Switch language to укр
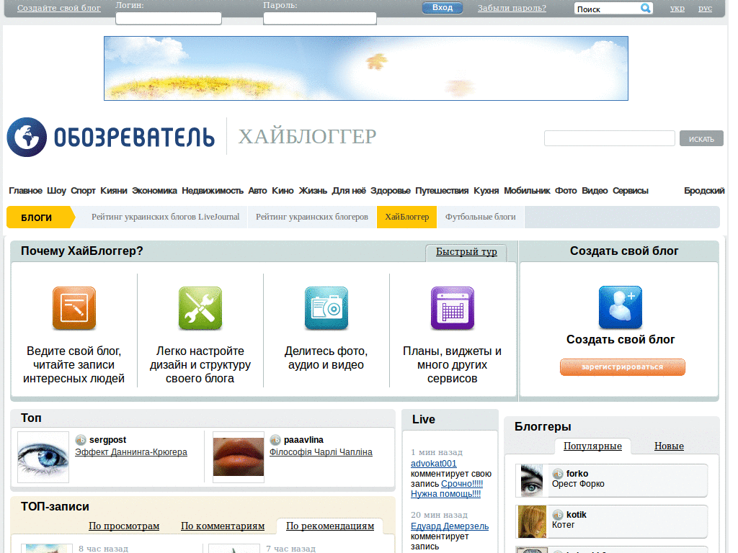738x553 pixels. [677, 8]
